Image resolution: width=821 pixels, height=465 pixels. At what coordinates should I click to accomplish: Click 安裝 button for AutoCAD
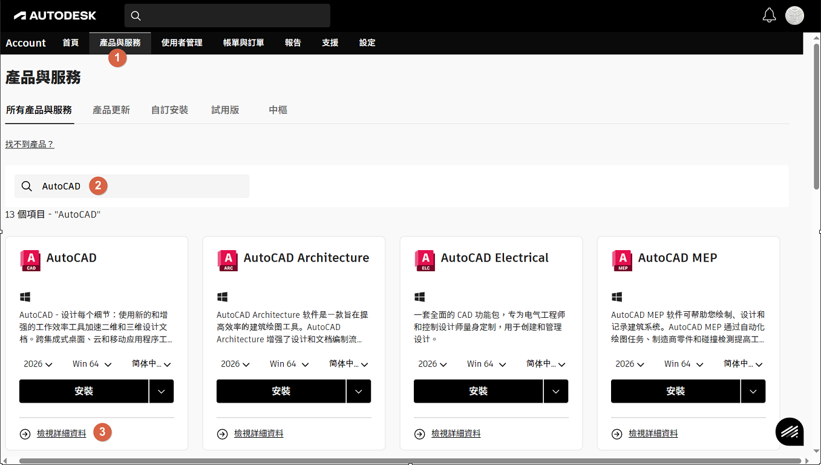pos(84,391)
